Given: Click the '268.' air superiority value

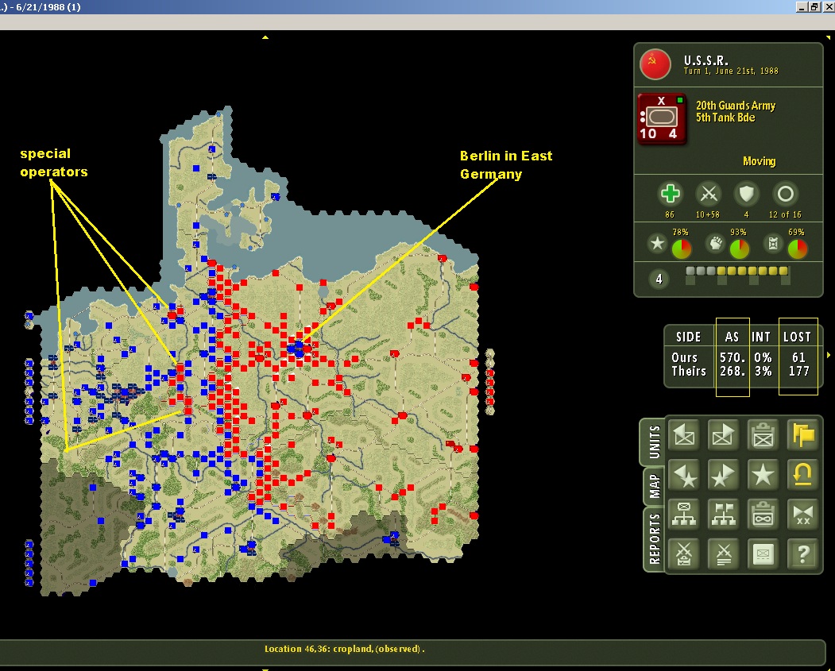Looking at the screenshot, I should click(733, 371).
